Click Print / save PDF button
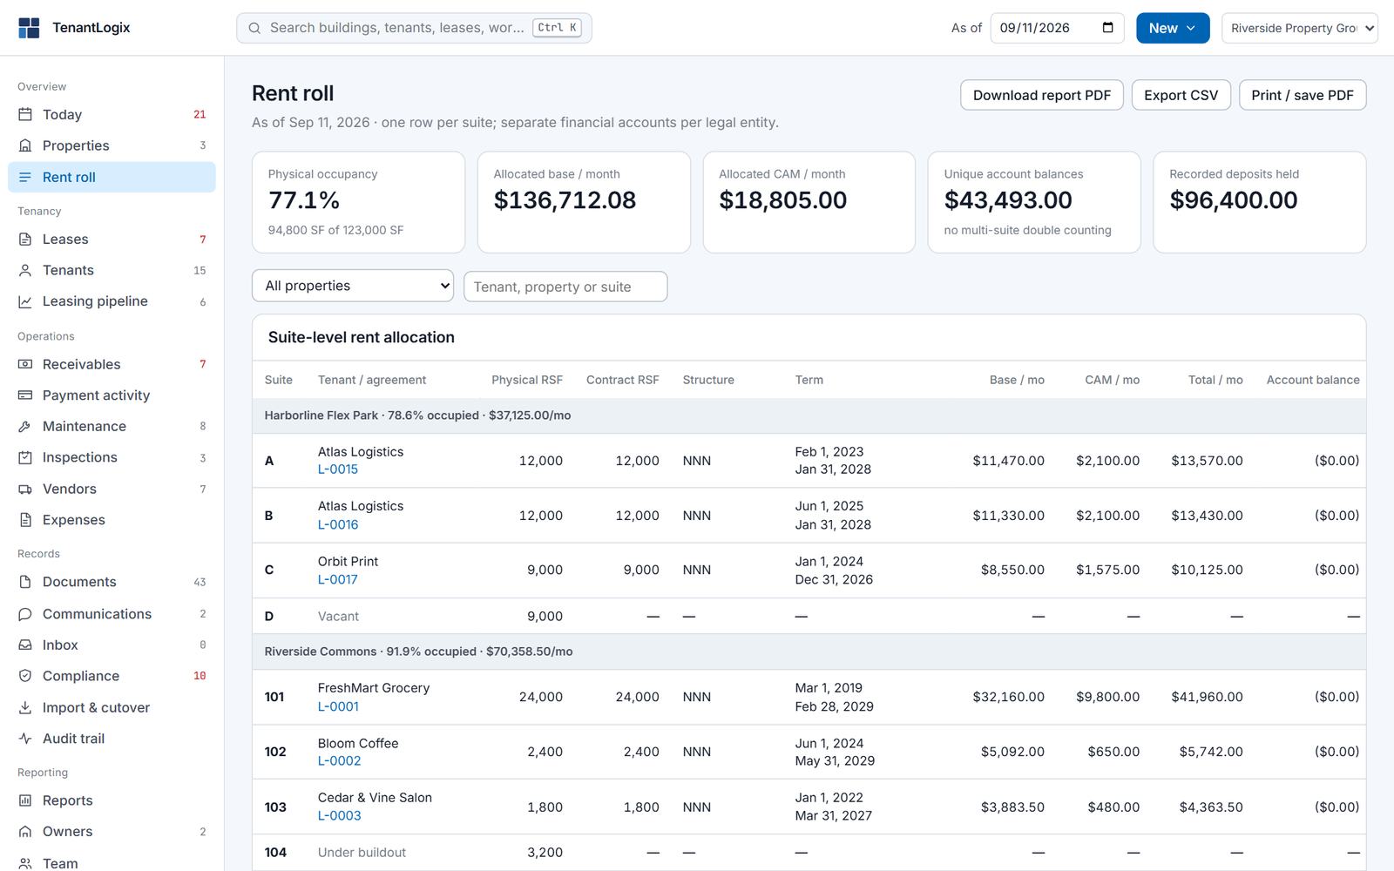 [x=1303, y=95]
